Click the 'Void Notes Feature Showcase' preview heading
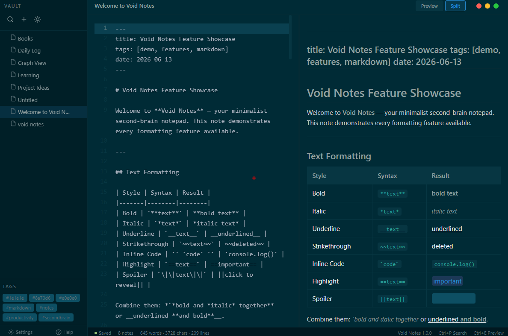The width and height of the screenshot is (508, 336). click(384, 93)
